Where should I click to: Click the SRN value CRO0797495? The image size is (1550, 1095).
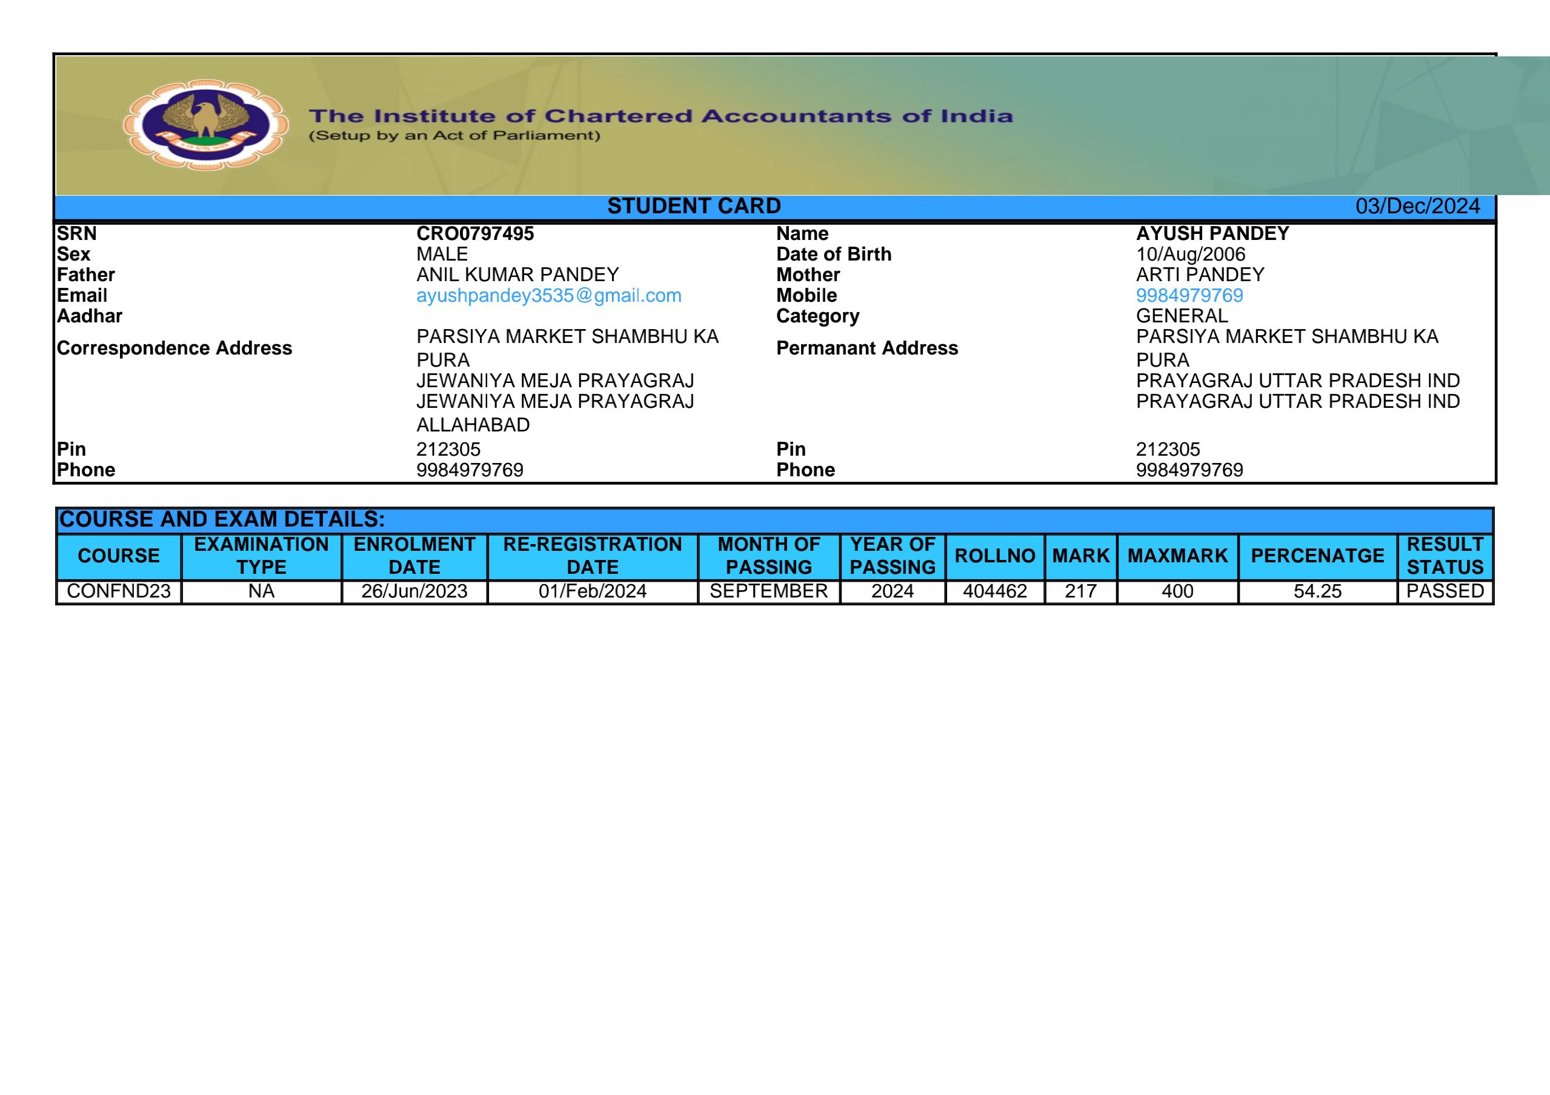click(x=474, y=233)
